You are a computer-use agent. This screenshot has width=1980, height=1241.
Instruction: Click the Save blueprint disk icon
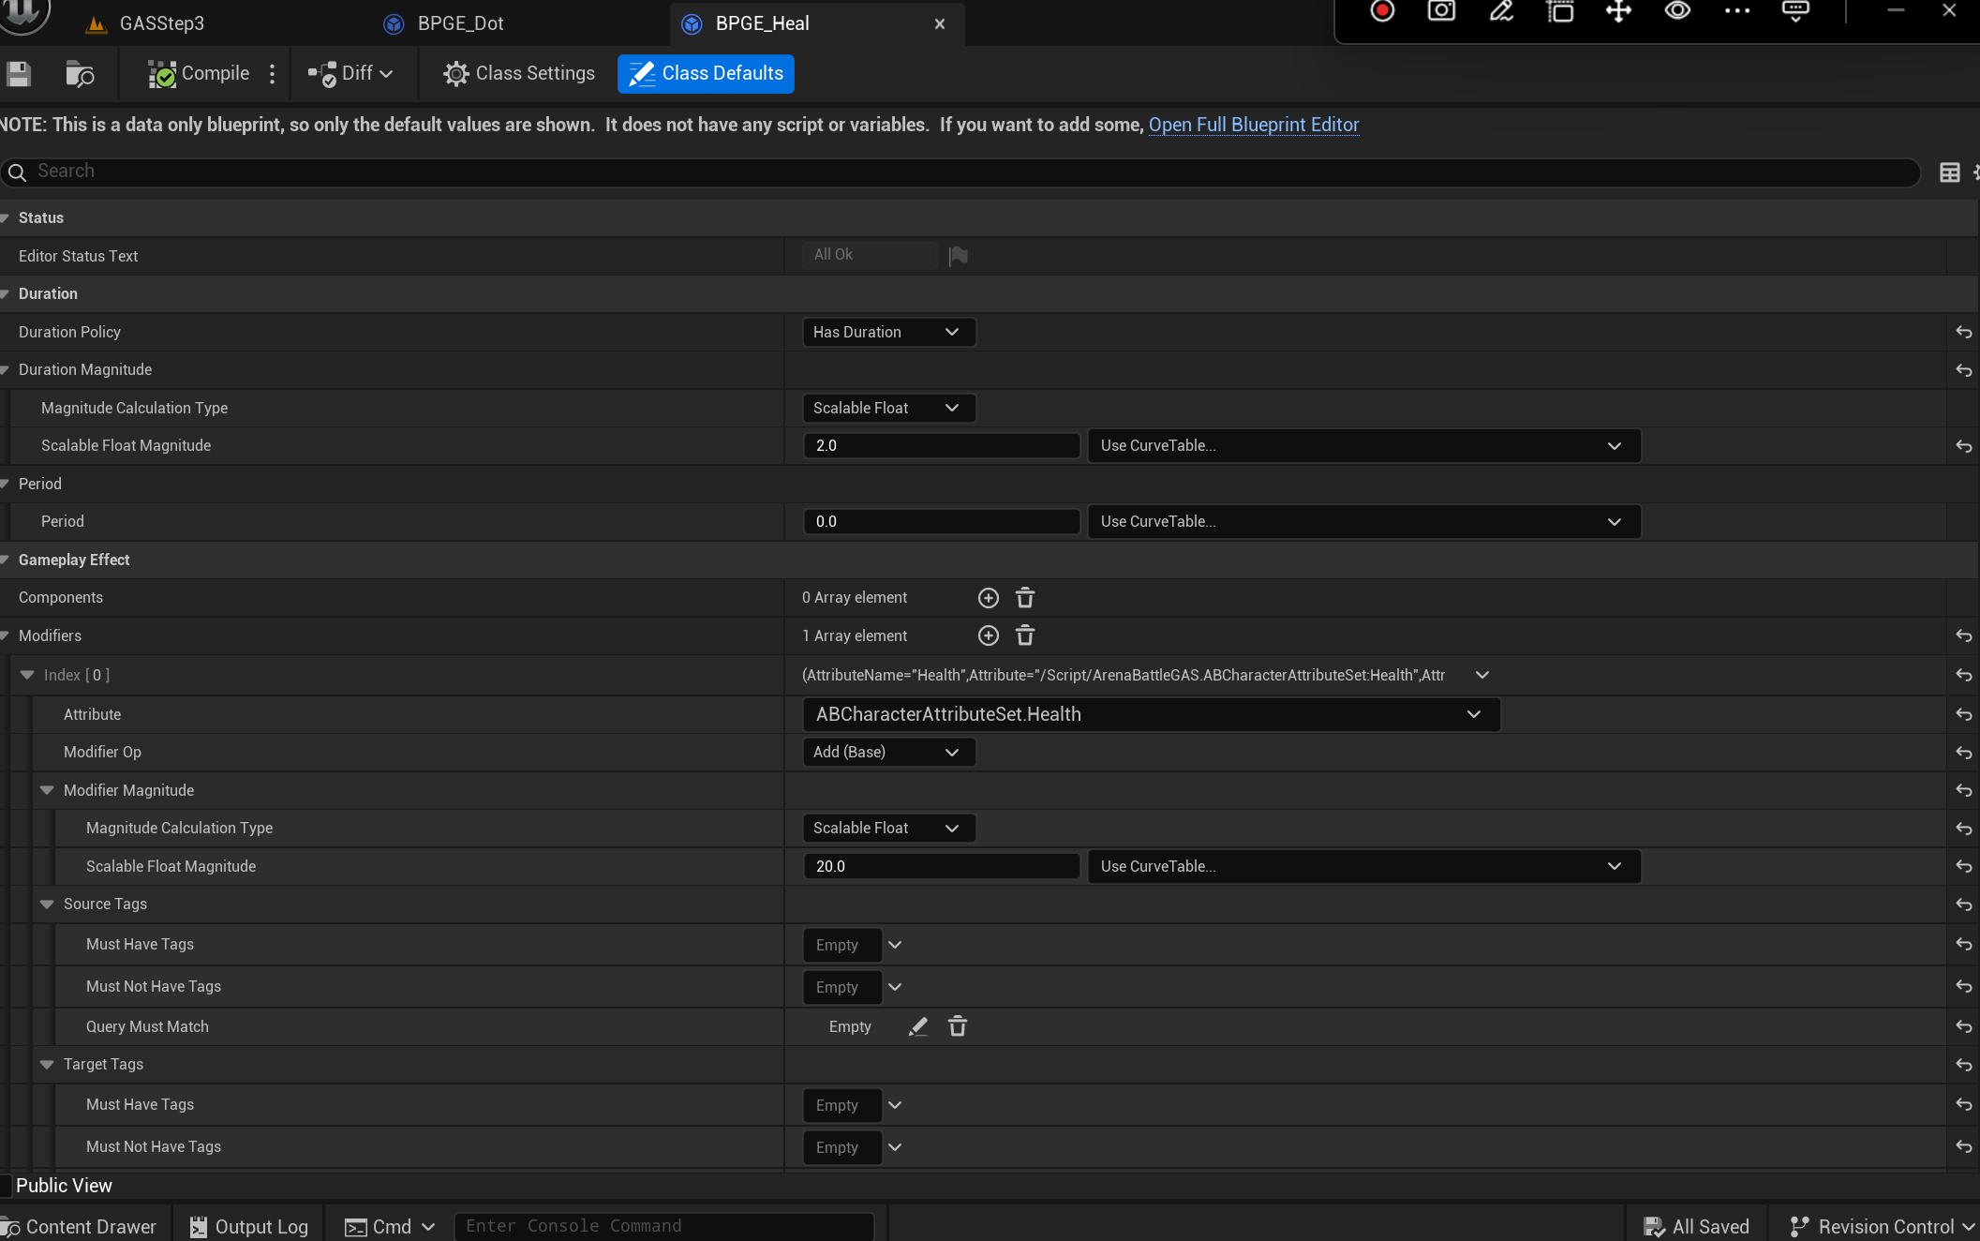(19, 73)
